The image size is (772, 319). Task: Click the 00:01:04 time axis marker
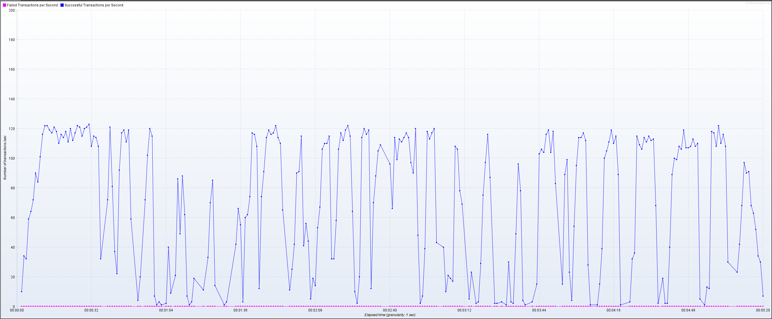click(166, 310)
